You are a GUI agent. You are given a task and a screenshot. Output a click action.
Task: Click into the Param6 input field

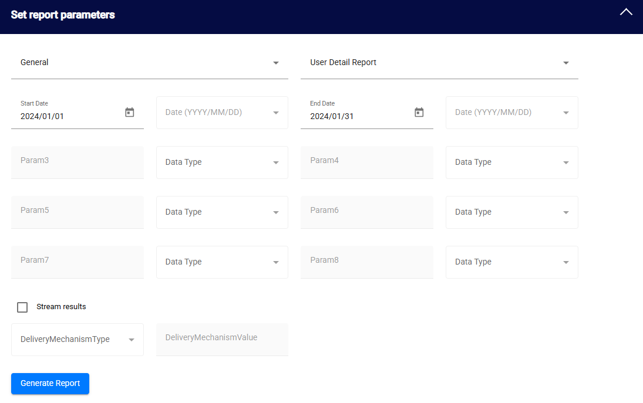coord(367,212)
